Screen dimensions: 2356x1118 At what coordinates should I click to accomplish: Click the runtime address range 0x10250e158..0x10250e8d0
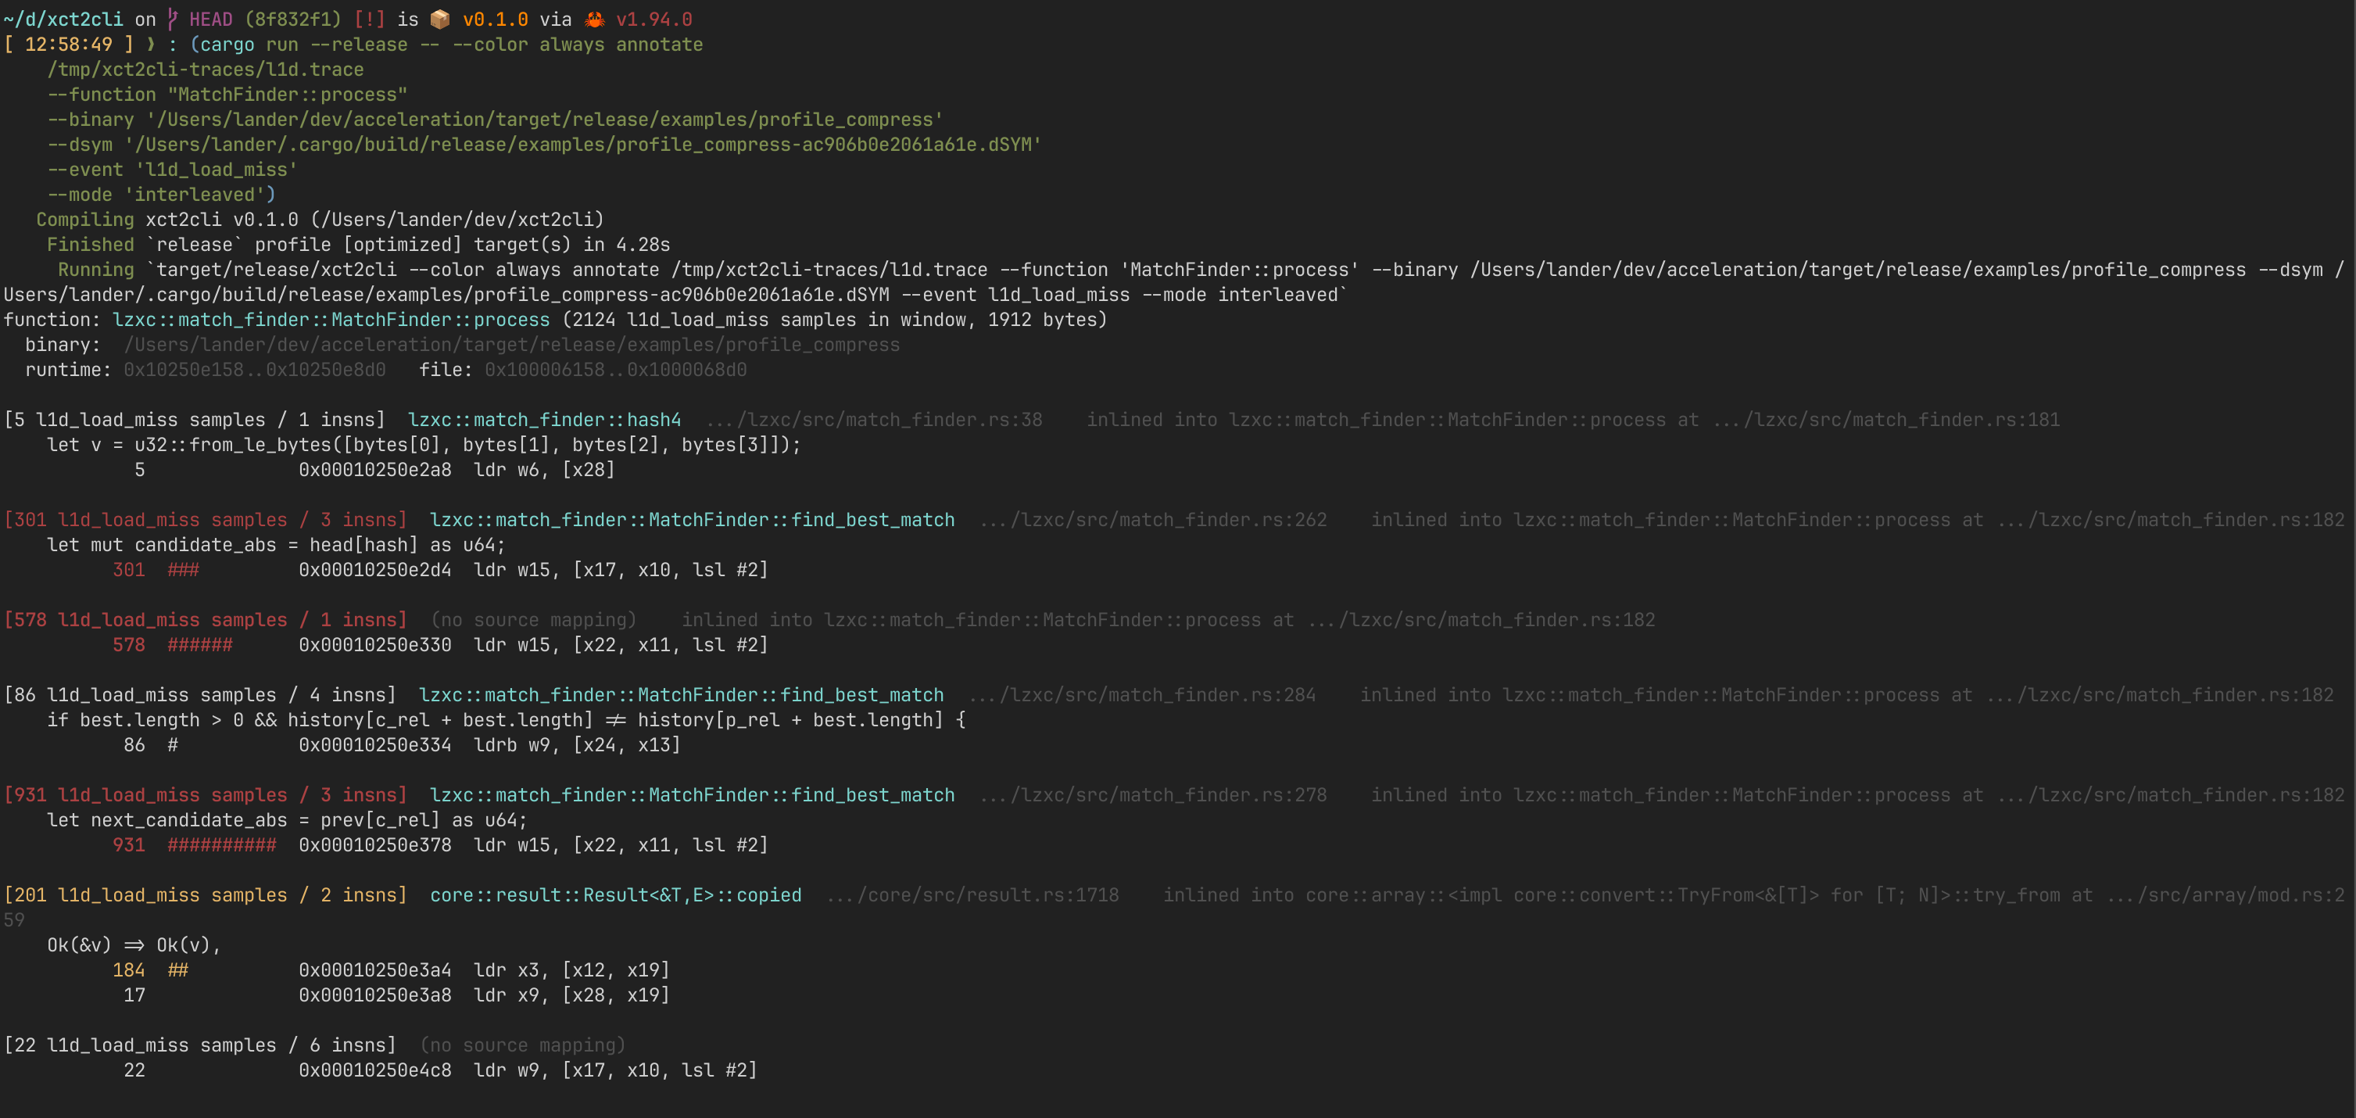point(254,370)
